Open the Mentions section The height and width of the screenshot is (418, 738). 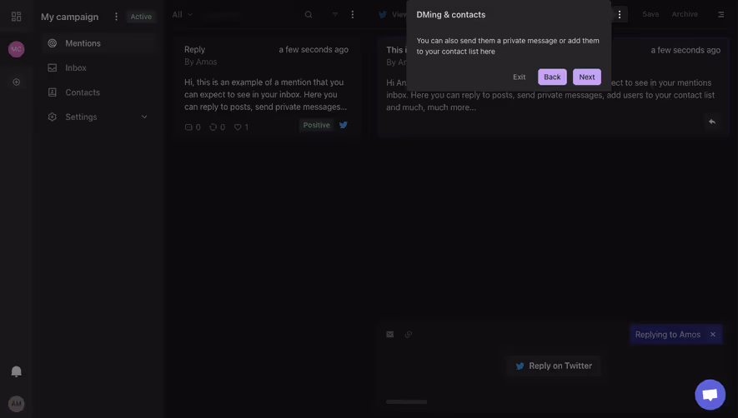pos(98,43)
